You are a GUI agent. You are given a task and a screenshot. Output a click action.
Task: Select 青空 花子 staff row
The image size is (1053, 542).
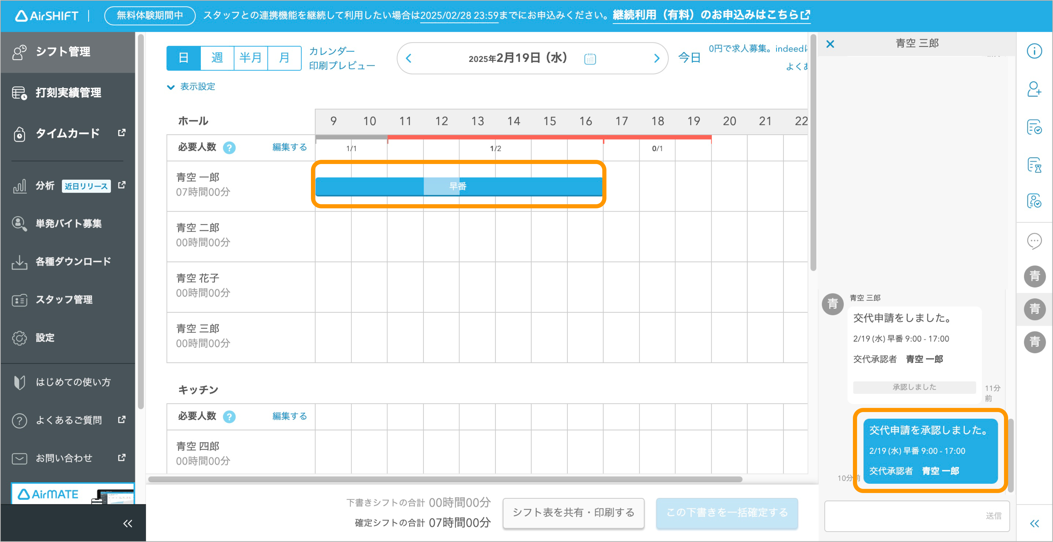point(241,287)
